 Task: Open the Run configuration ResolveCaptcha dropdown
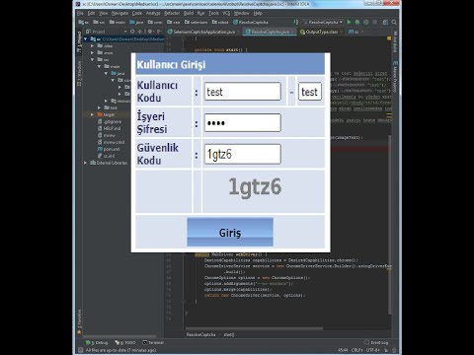coord(323,22)
